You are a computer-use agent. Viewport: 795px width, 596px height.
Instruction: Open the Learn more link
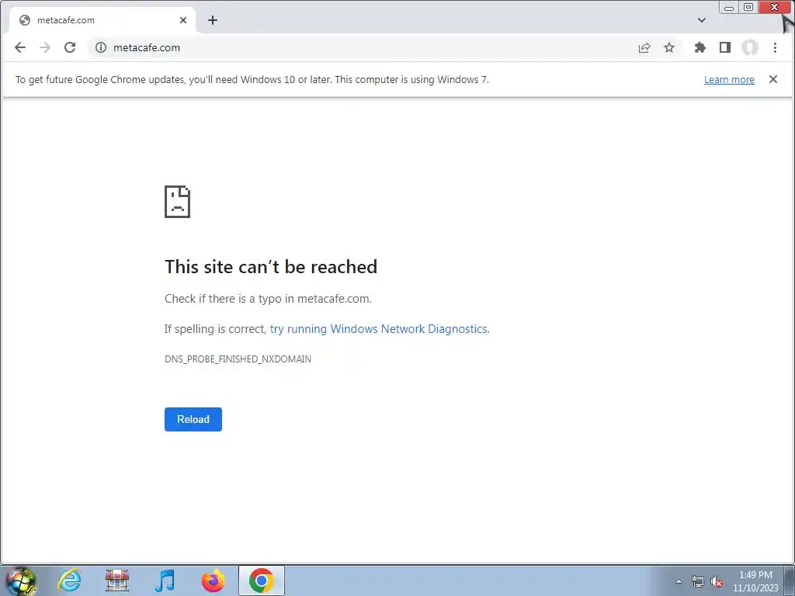tap(729, 80)
